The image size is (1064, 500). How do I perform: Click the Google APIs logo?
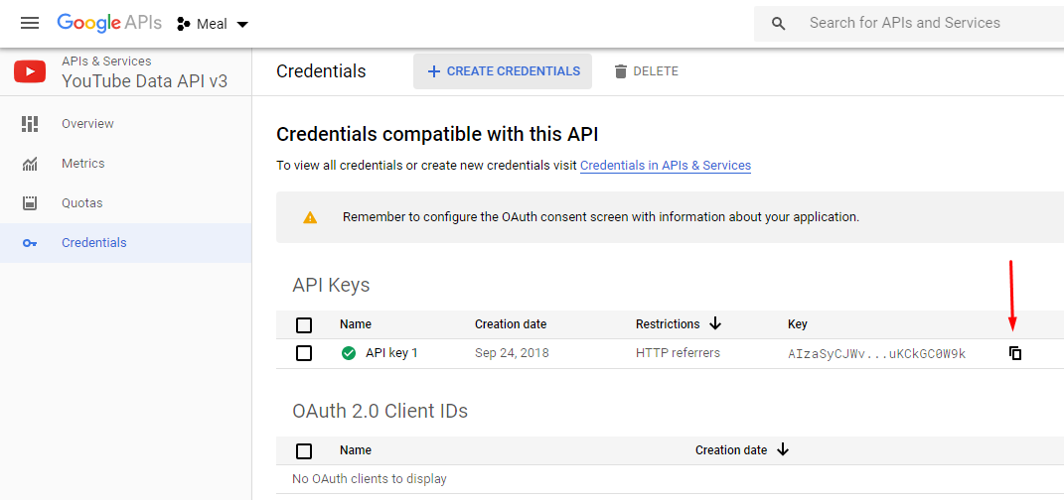(x=109, y=23)
